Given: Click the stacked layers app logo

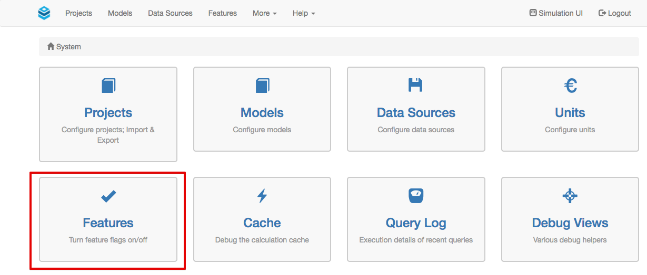Looking at the screenshot, I should (44, 13).
